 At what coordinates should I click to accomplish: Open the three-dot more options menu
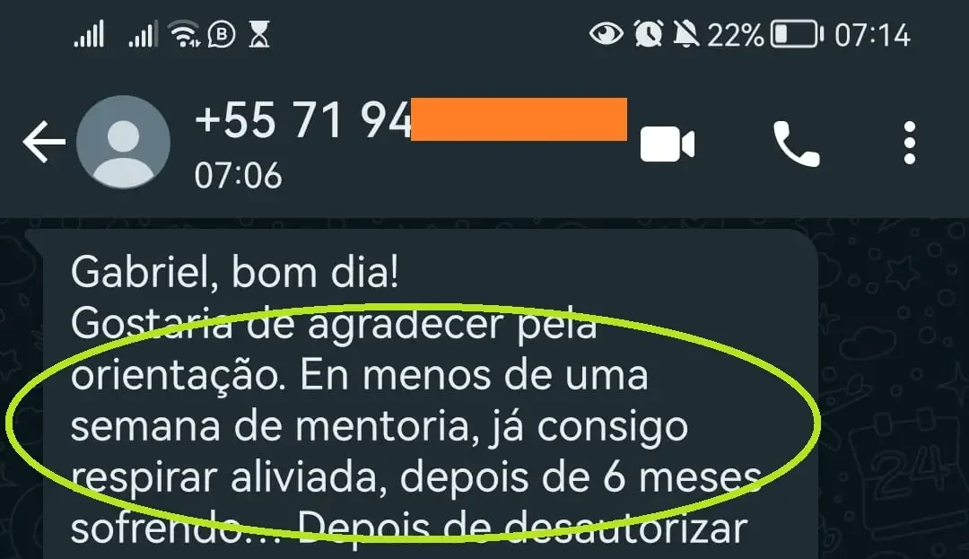909,143
